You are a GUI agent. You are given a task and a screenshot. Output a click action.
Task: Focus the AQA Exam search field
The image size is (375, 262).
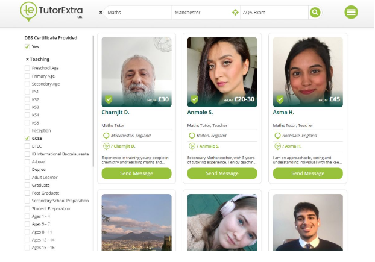click(274, 12)
